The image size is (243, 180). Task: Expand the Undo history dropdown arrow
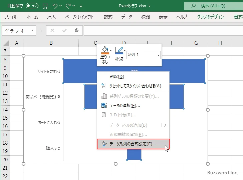[x=60, y=6]
